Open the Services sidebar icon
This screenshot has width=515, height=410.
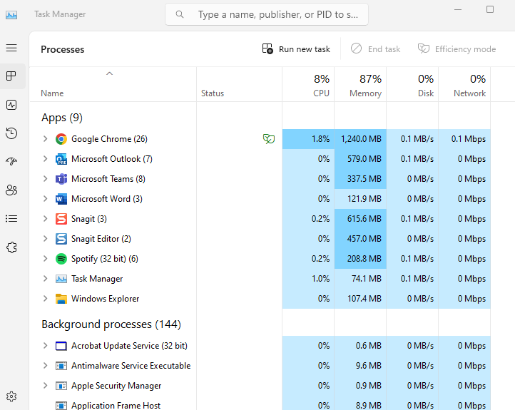pyautogui.click(x=11, y=247)
